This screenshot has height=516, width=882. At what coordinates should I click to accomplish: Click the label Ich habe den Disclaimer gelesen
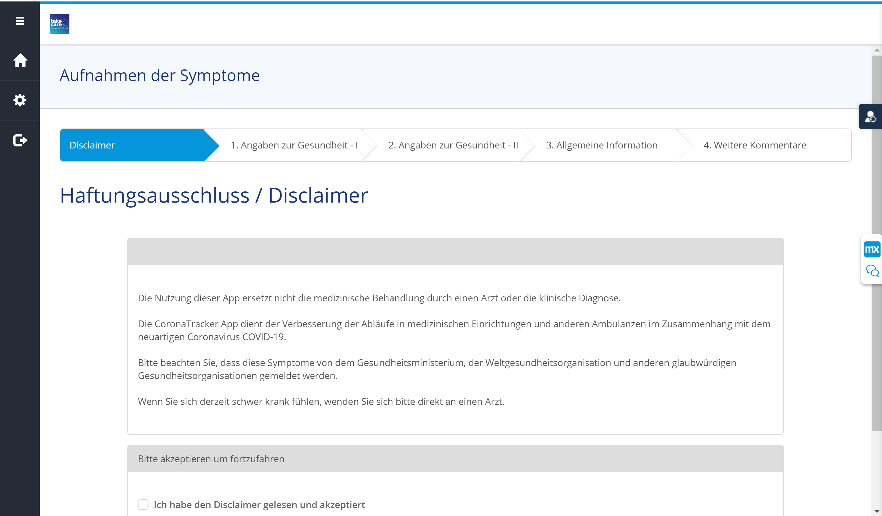tap(259, 505)
